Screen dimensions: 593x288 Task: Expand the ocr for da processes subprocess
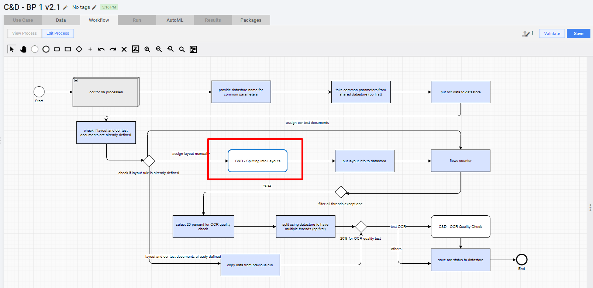pyautogui.click(x=76, y=80)
